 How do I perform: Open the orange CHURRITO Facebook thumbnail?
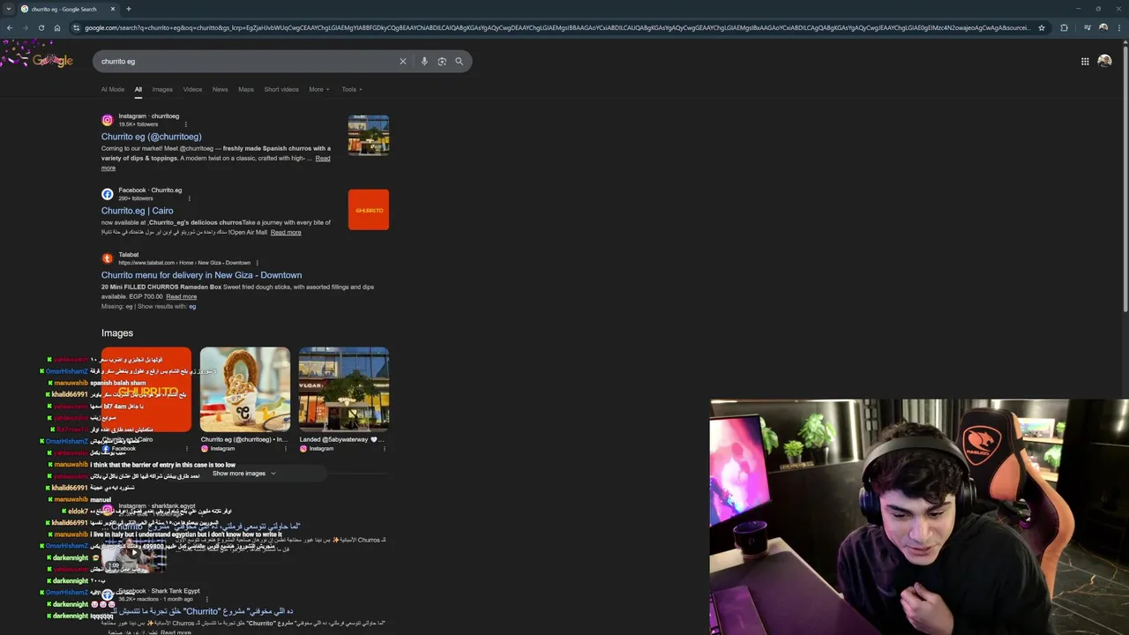(x=369, y=210)
